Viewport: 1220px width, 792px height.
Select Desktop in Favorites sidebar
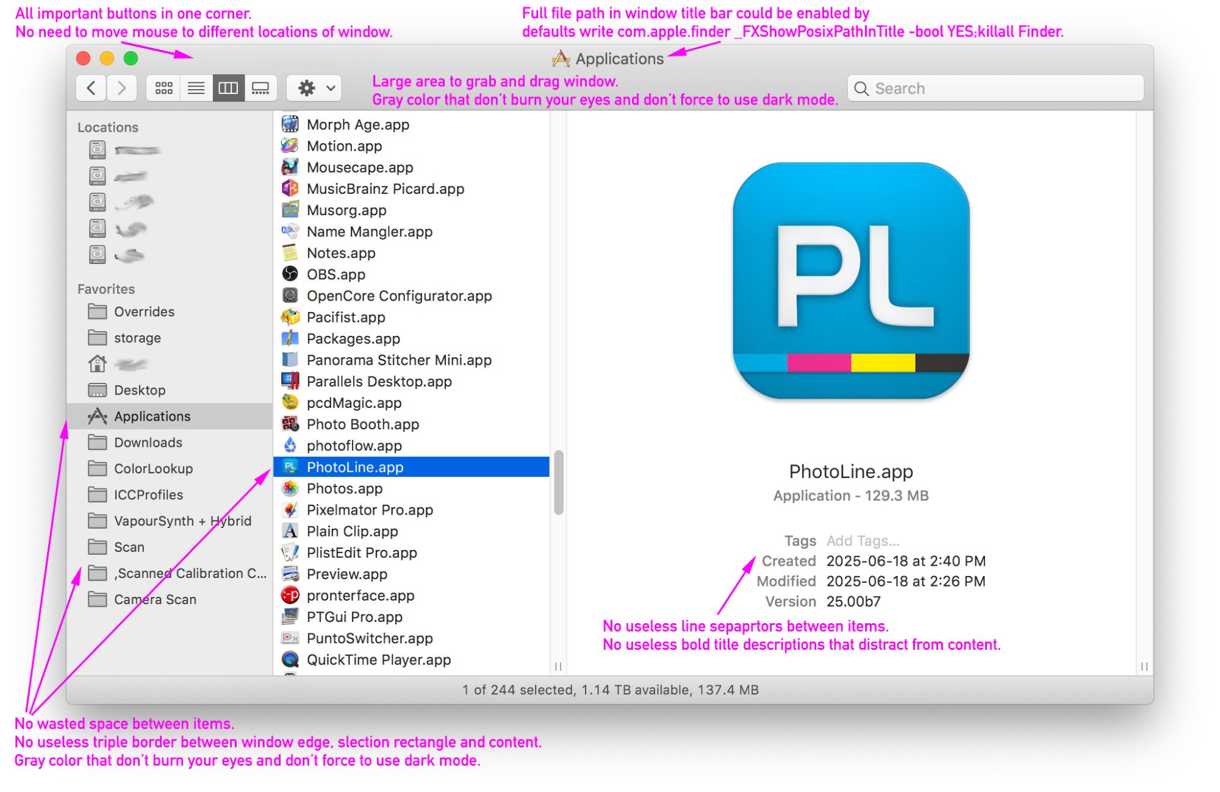pyautogui.click(x=140, y=390)
